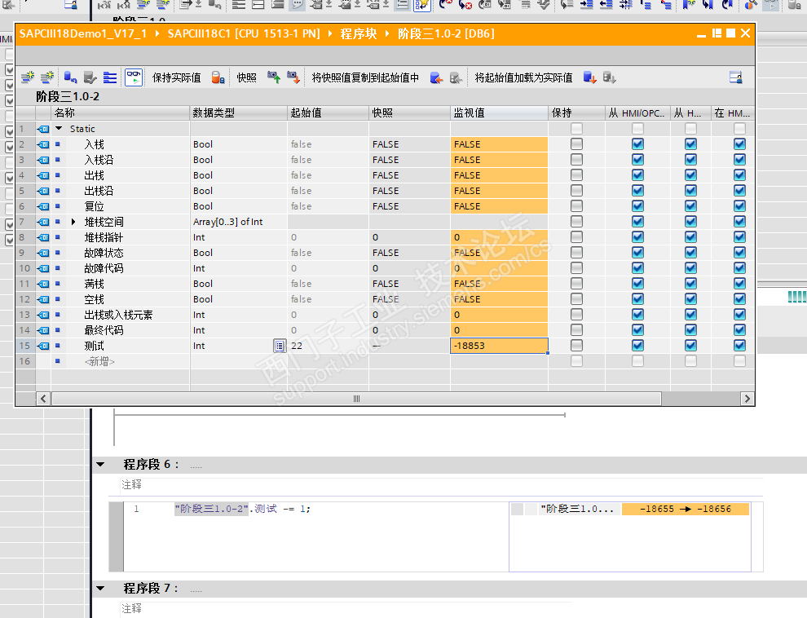Click the icon right of 保持实际值
Viewport: 807px width, 618px height.
(x=218, y=77)
